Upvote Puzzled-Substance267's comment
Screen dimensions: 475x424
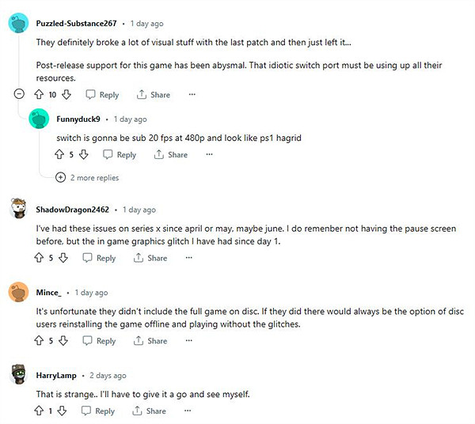(x=39, y=95)
